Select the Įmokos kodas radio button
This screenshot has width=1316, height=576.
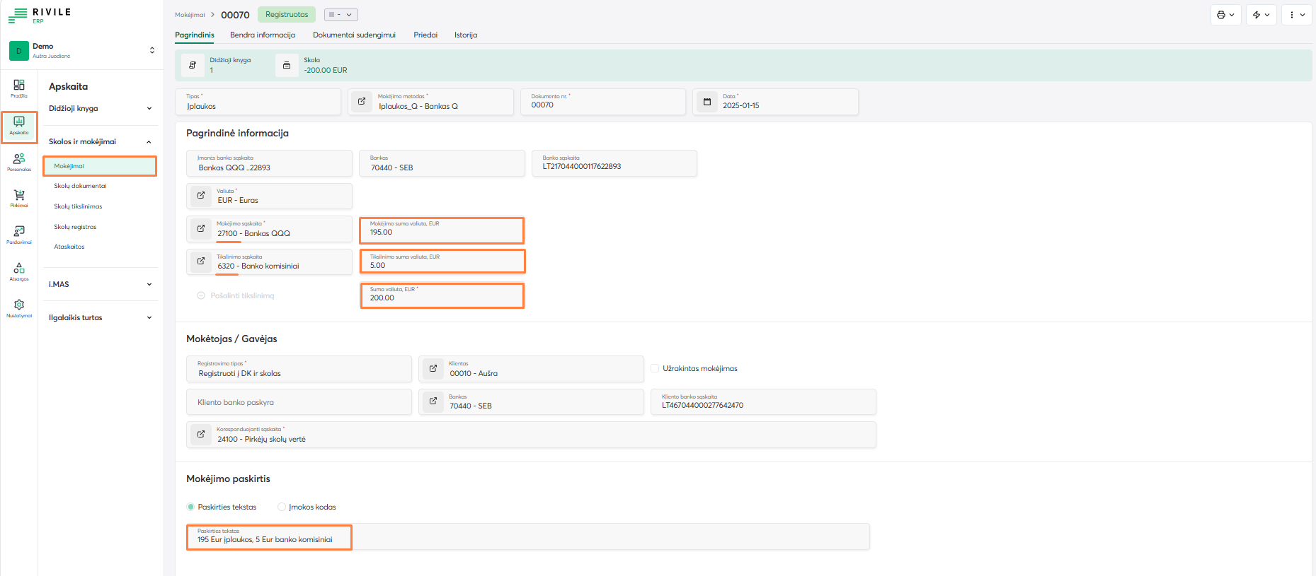pos(282,507)
